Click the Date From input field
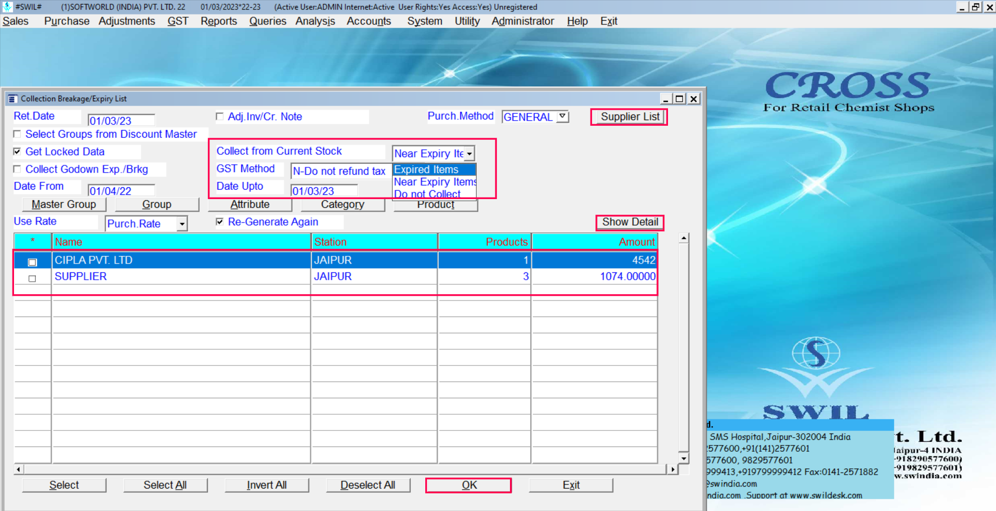Viewport: 996px width, 511px height. (x=121, y=191)
